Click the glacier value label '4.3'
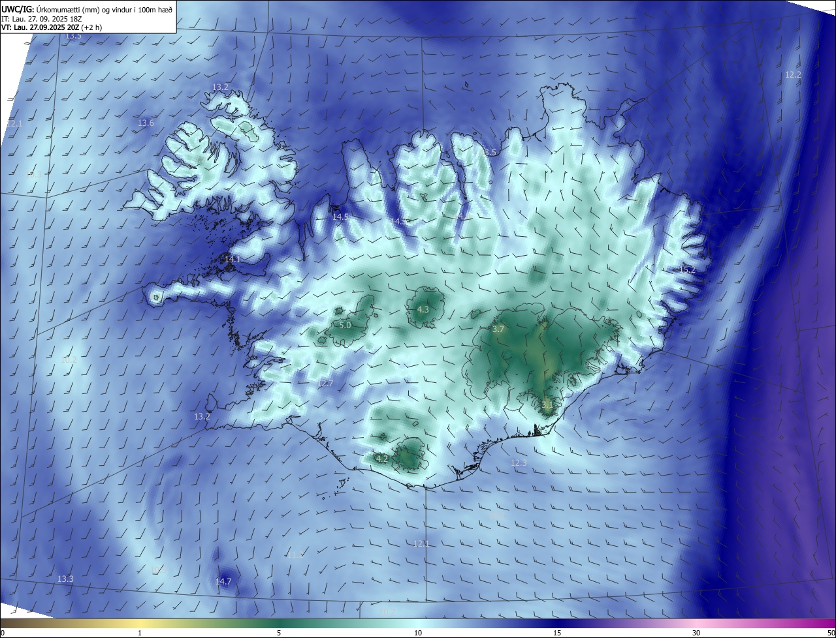The height and width of the screenshot is (638, 836). [423, 309]
